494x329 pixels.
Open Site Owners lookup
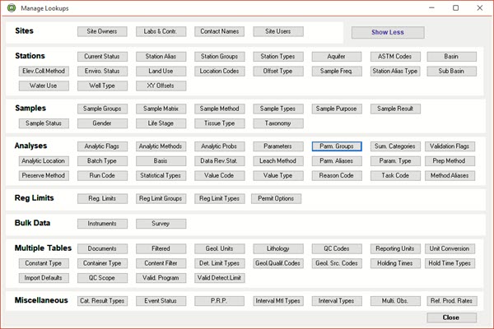pyautogui.click(x=102, y=31)
